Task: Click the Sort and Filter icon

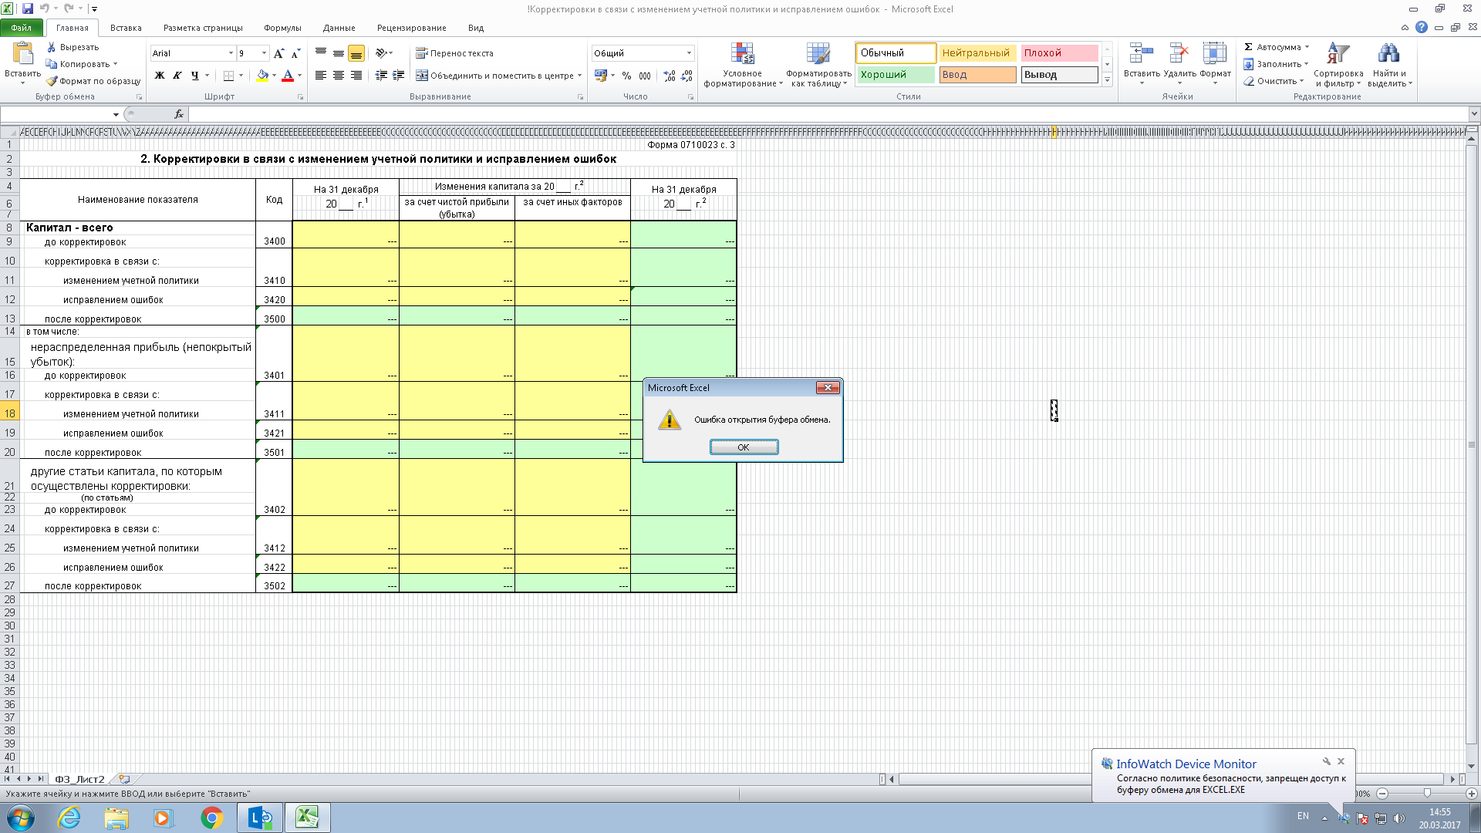Action: pos(1338,54)
